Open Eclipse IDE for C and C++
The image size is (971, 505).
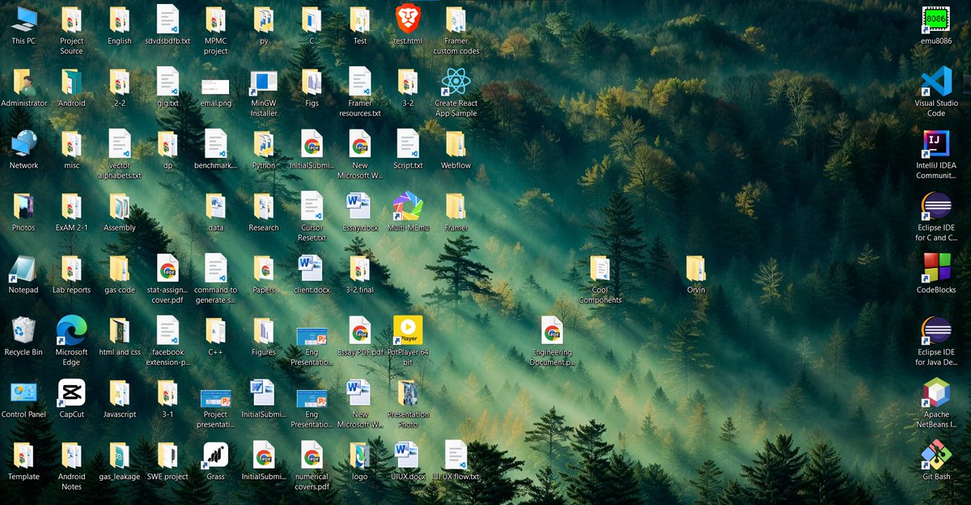click(936, 217)
